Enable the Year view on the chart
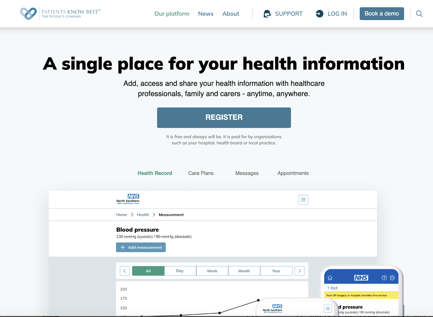 (x=276, y=271)
